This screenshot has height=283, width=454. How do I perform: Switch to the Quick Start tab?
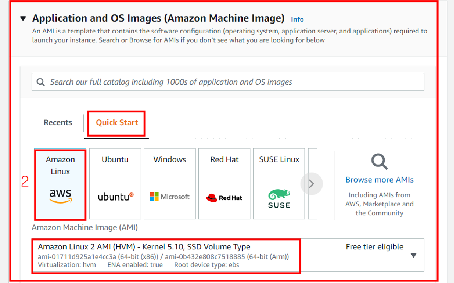117,123
